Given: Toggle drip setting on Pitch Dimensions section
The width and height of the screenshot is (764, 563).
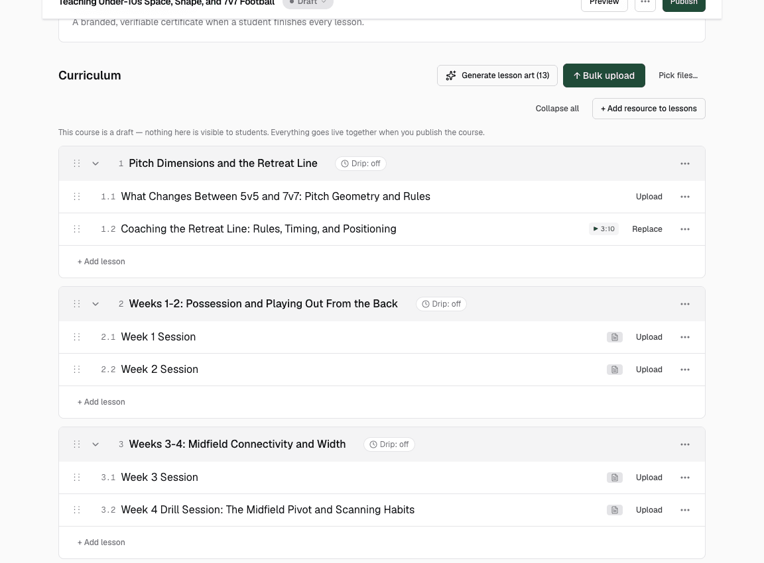Looking at the screenshot, I should (x=361, y=164).
